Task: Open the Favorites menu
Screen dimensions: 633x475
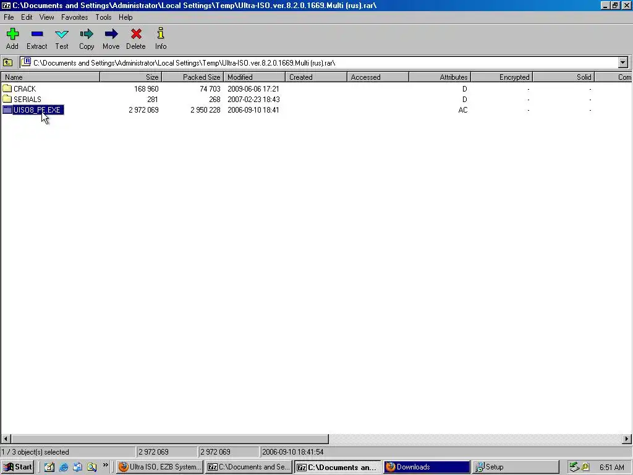Action: click(74, 17)
